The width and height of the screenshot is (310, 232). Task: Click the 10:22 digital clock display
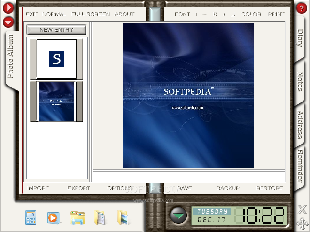coord(260,216)
